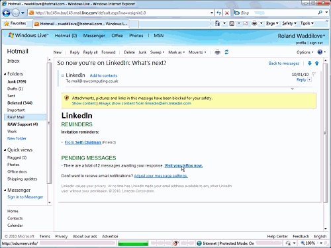Mark message as Junk
The image size is (331, 248).
coord(142,52)
